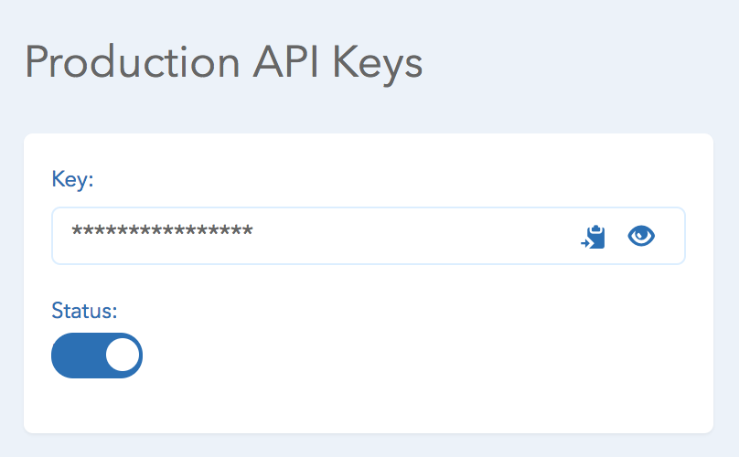Toggle the blue Status slider off
The image size is (739, 457).
click(x=97, y=356)
